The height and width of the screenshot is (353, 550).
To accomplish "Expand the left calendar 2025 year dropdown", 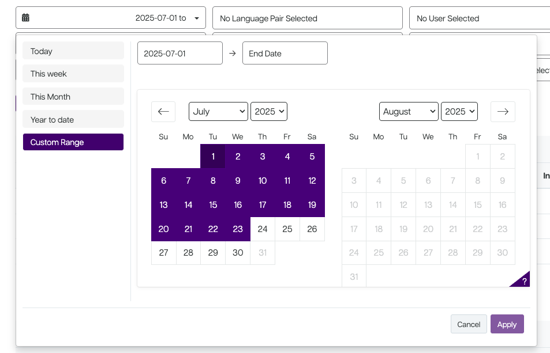I will [269, 112].
